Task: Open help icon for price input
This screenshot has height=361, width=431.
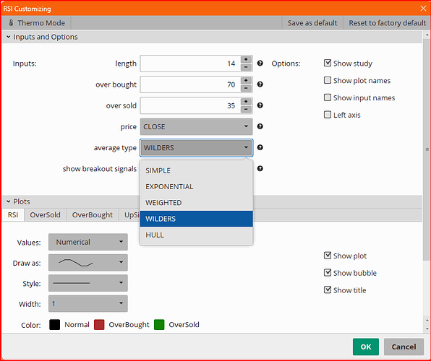Action: click(x=260, y=126)
